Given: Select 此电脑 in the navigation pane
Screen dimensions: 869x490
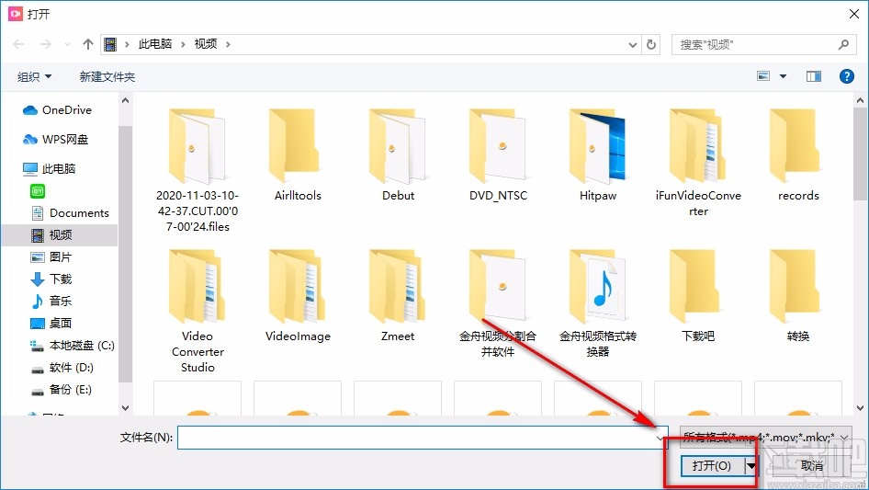Looking at the screenshot, I should coord(51,169).
